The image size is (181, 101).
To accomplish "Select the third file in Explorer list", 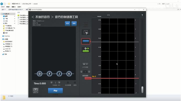I will (23, 20).
